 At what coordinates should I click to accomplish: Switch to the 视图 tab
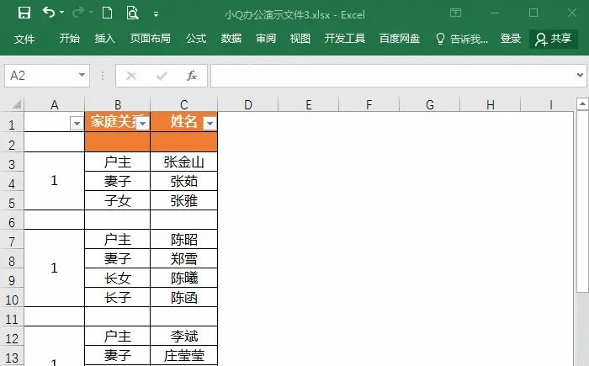pyautogui.click(x=300, y=39)
